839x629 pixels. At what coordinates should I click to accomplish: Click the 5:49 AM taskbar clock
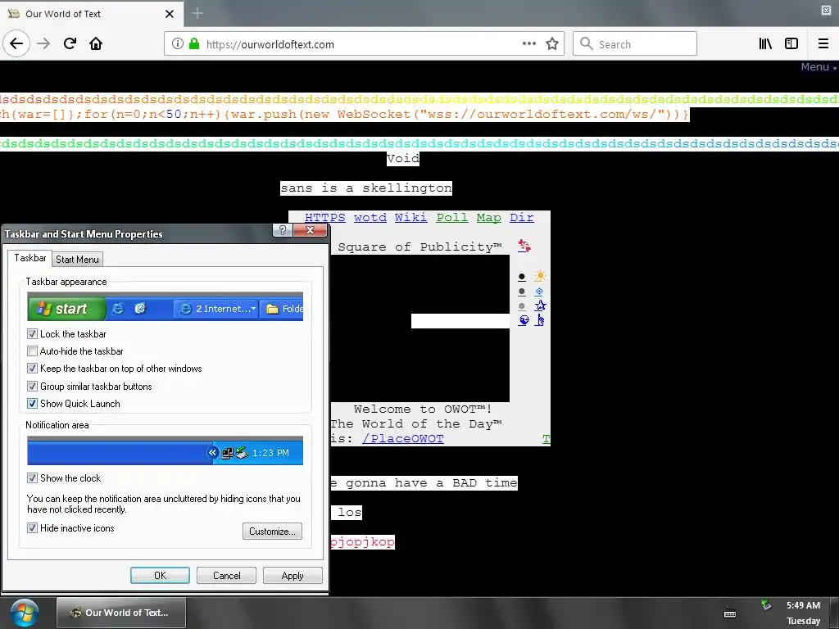(x=803, y=605)
